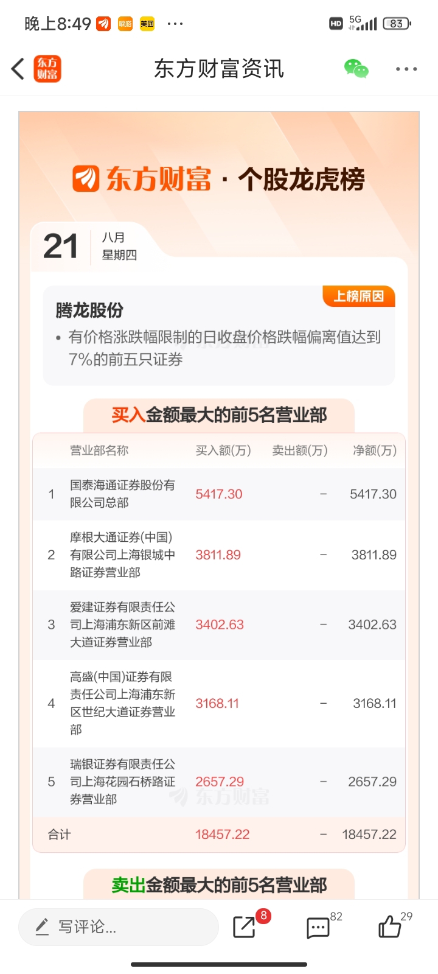Tap the pencil icon in comment box
The image size is (438, 974).
pos(42,927)
